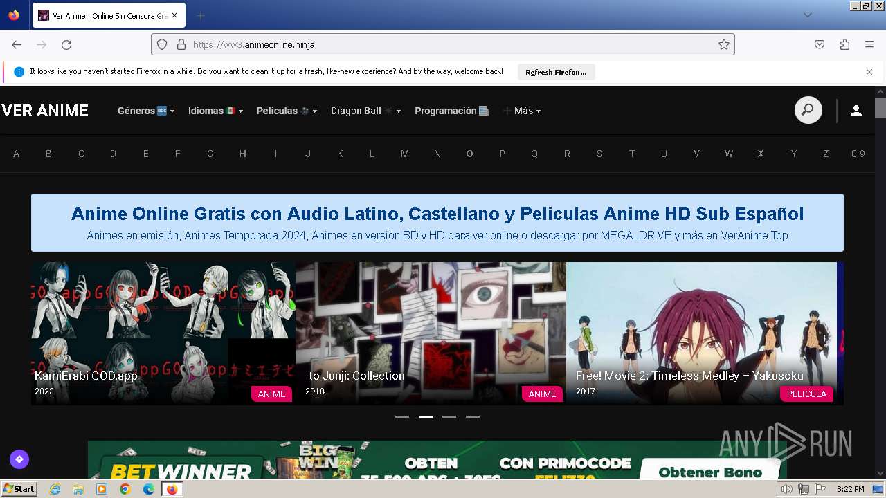Click ANIME tag on KamiErabi GOD.app
Viewport: 886px width, 498px height.
271,394
